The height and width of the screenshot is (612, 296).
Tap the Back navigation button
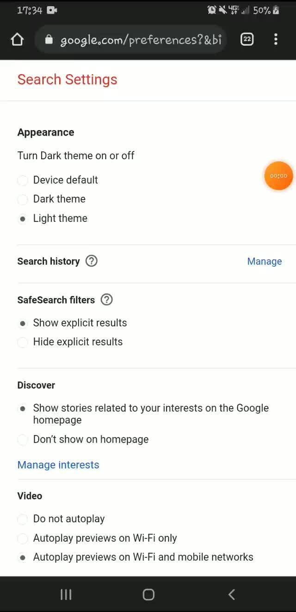(x=231, y=594)
